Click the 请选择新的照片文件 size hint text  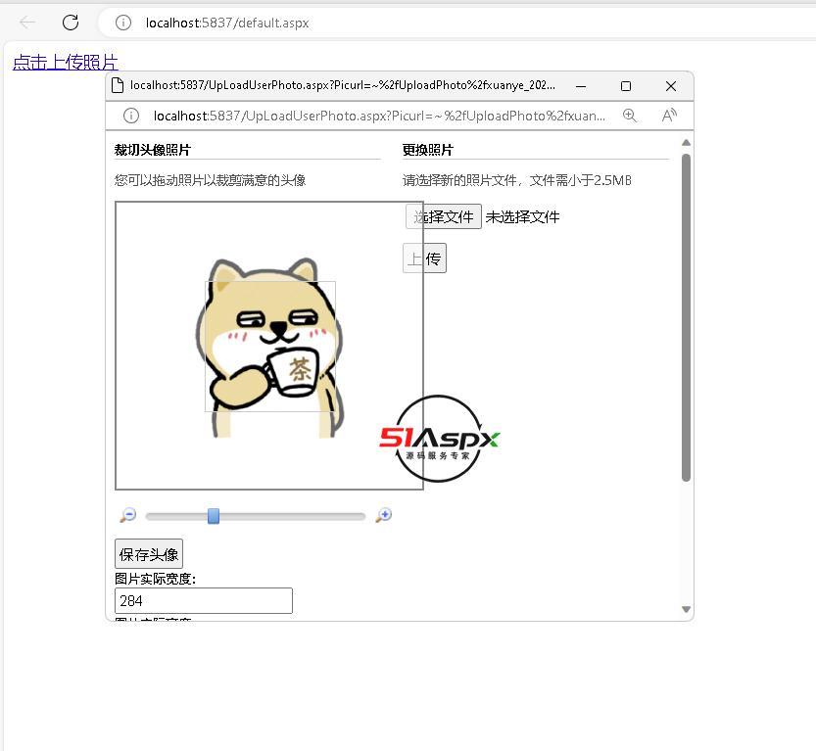click(x=517, y=180)
